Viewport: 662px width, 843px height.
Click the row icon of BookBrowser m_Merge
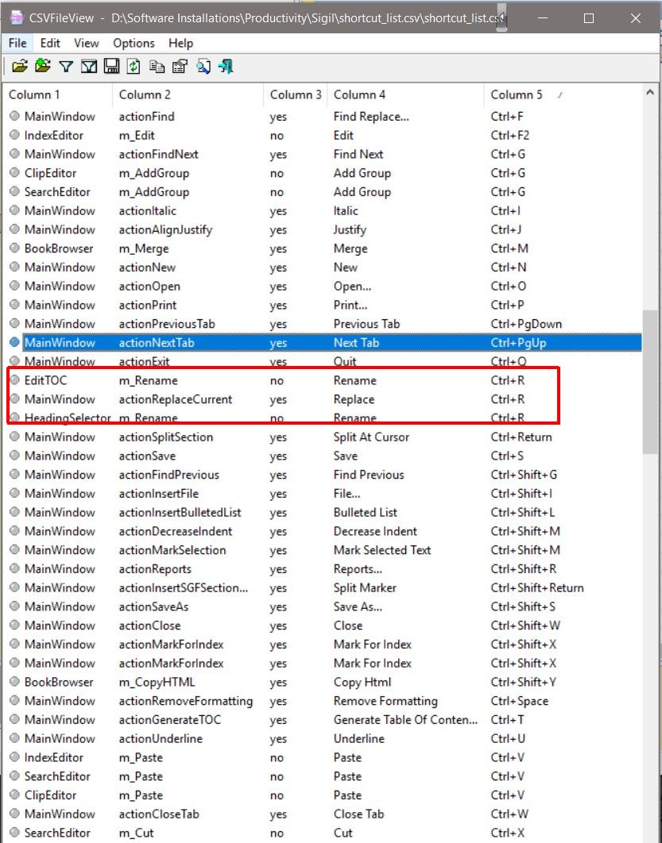coord(14,248)
